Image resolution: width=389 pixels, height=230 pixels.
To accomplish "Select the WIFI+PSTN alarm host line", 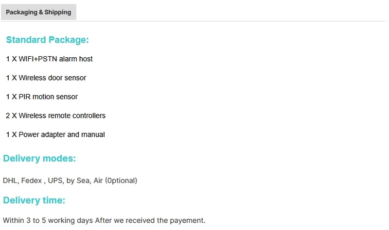I will (x=49, y=59).
